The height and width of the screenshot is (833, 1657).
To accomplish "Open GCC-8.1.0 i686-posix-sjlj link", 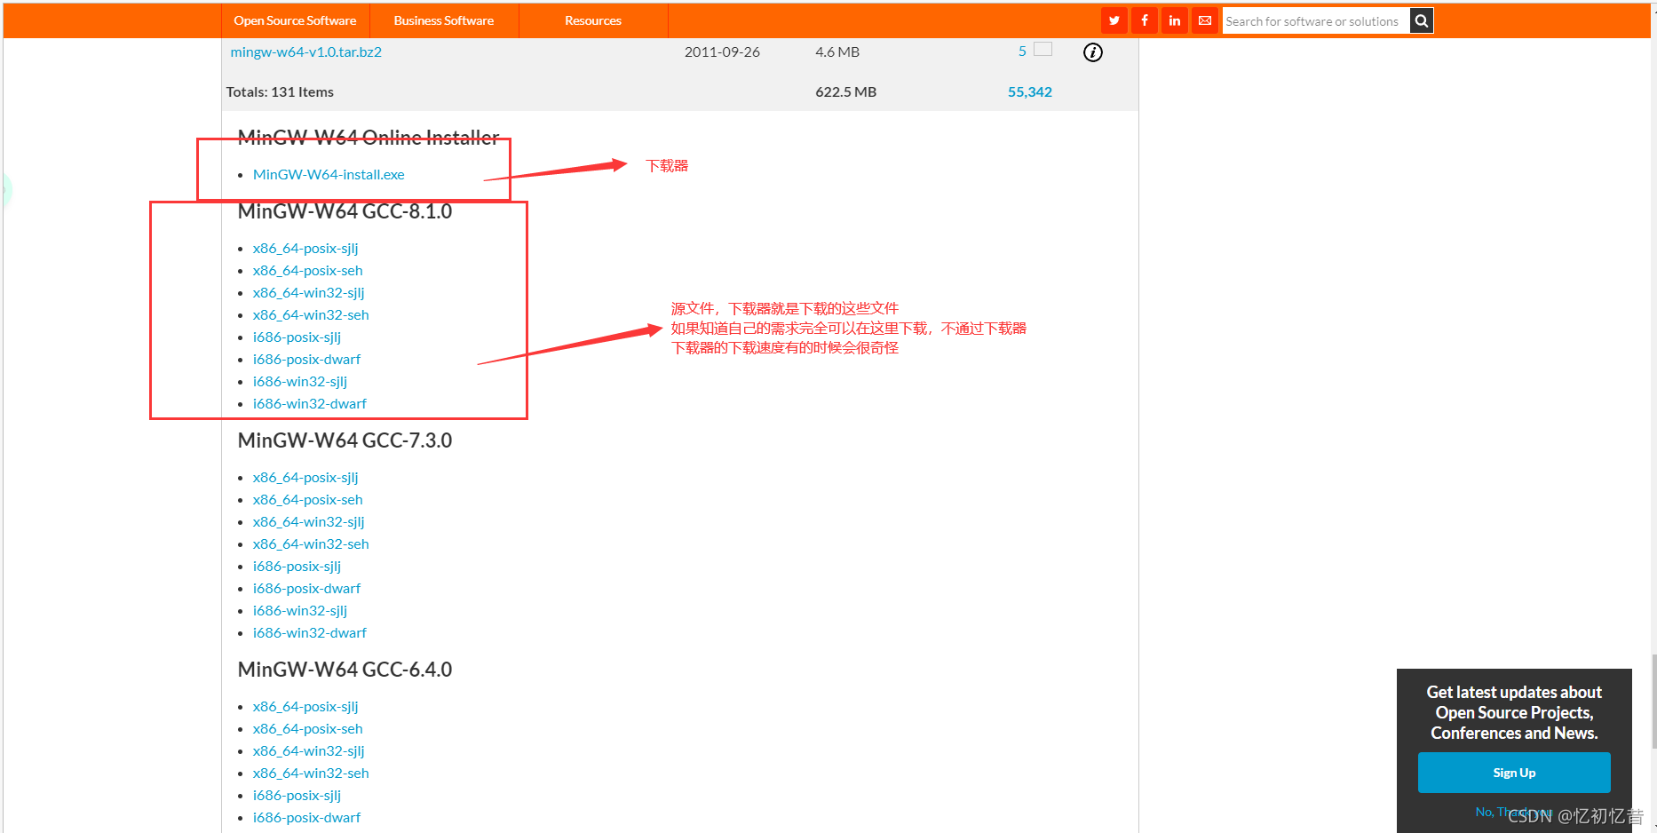I will point(297,337).
